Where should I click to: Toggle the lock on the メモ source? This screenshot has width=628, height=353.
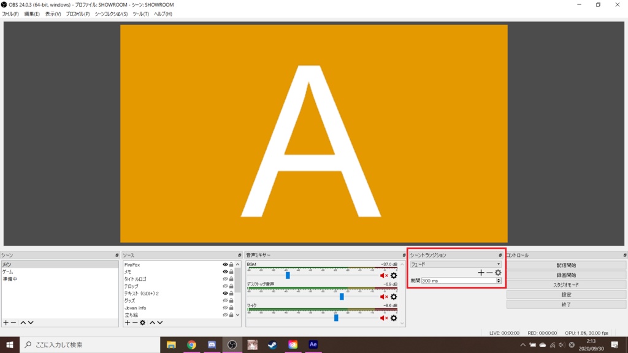pyautogui.click(x=231, y=271)
